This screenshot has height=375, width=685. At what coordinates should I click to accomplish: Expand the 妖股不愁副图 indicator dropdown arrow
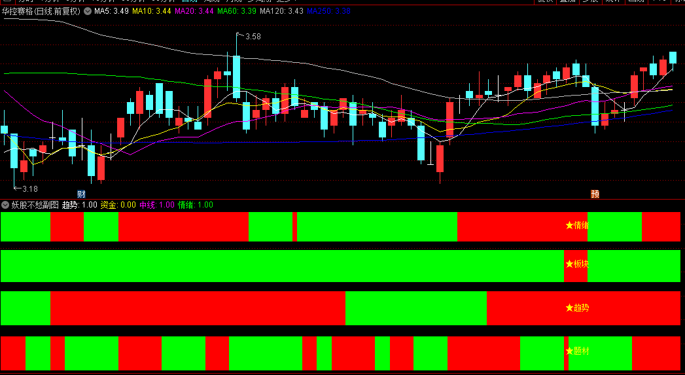pos(5,205)
